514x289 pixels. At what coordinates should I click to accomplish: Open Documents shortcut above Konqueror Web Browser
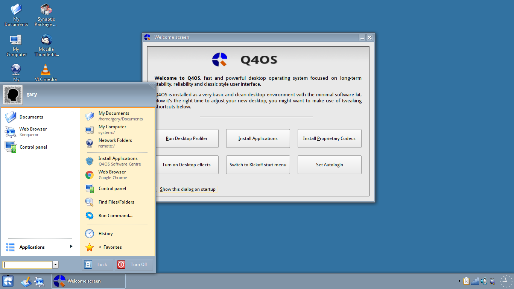(40, 117)
